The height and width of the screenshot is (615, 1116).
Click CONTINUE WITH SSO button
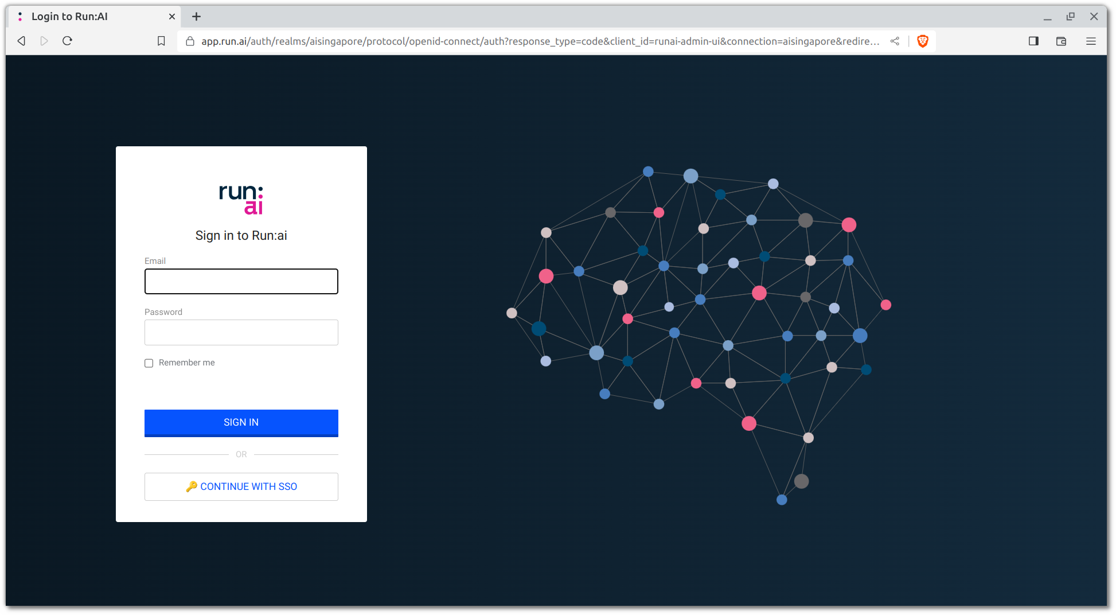coord(241,486)
